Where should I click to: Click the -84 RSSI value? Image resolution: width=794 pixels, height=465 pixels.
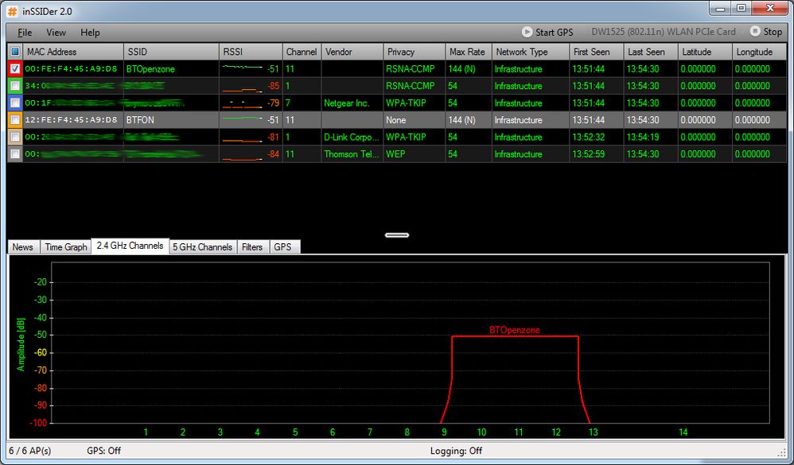[273, 154]
